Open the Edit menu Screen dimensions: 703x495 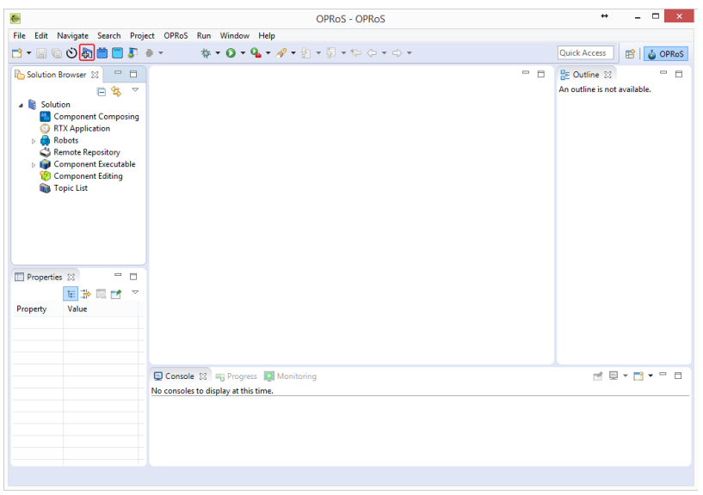pos(41,36)
